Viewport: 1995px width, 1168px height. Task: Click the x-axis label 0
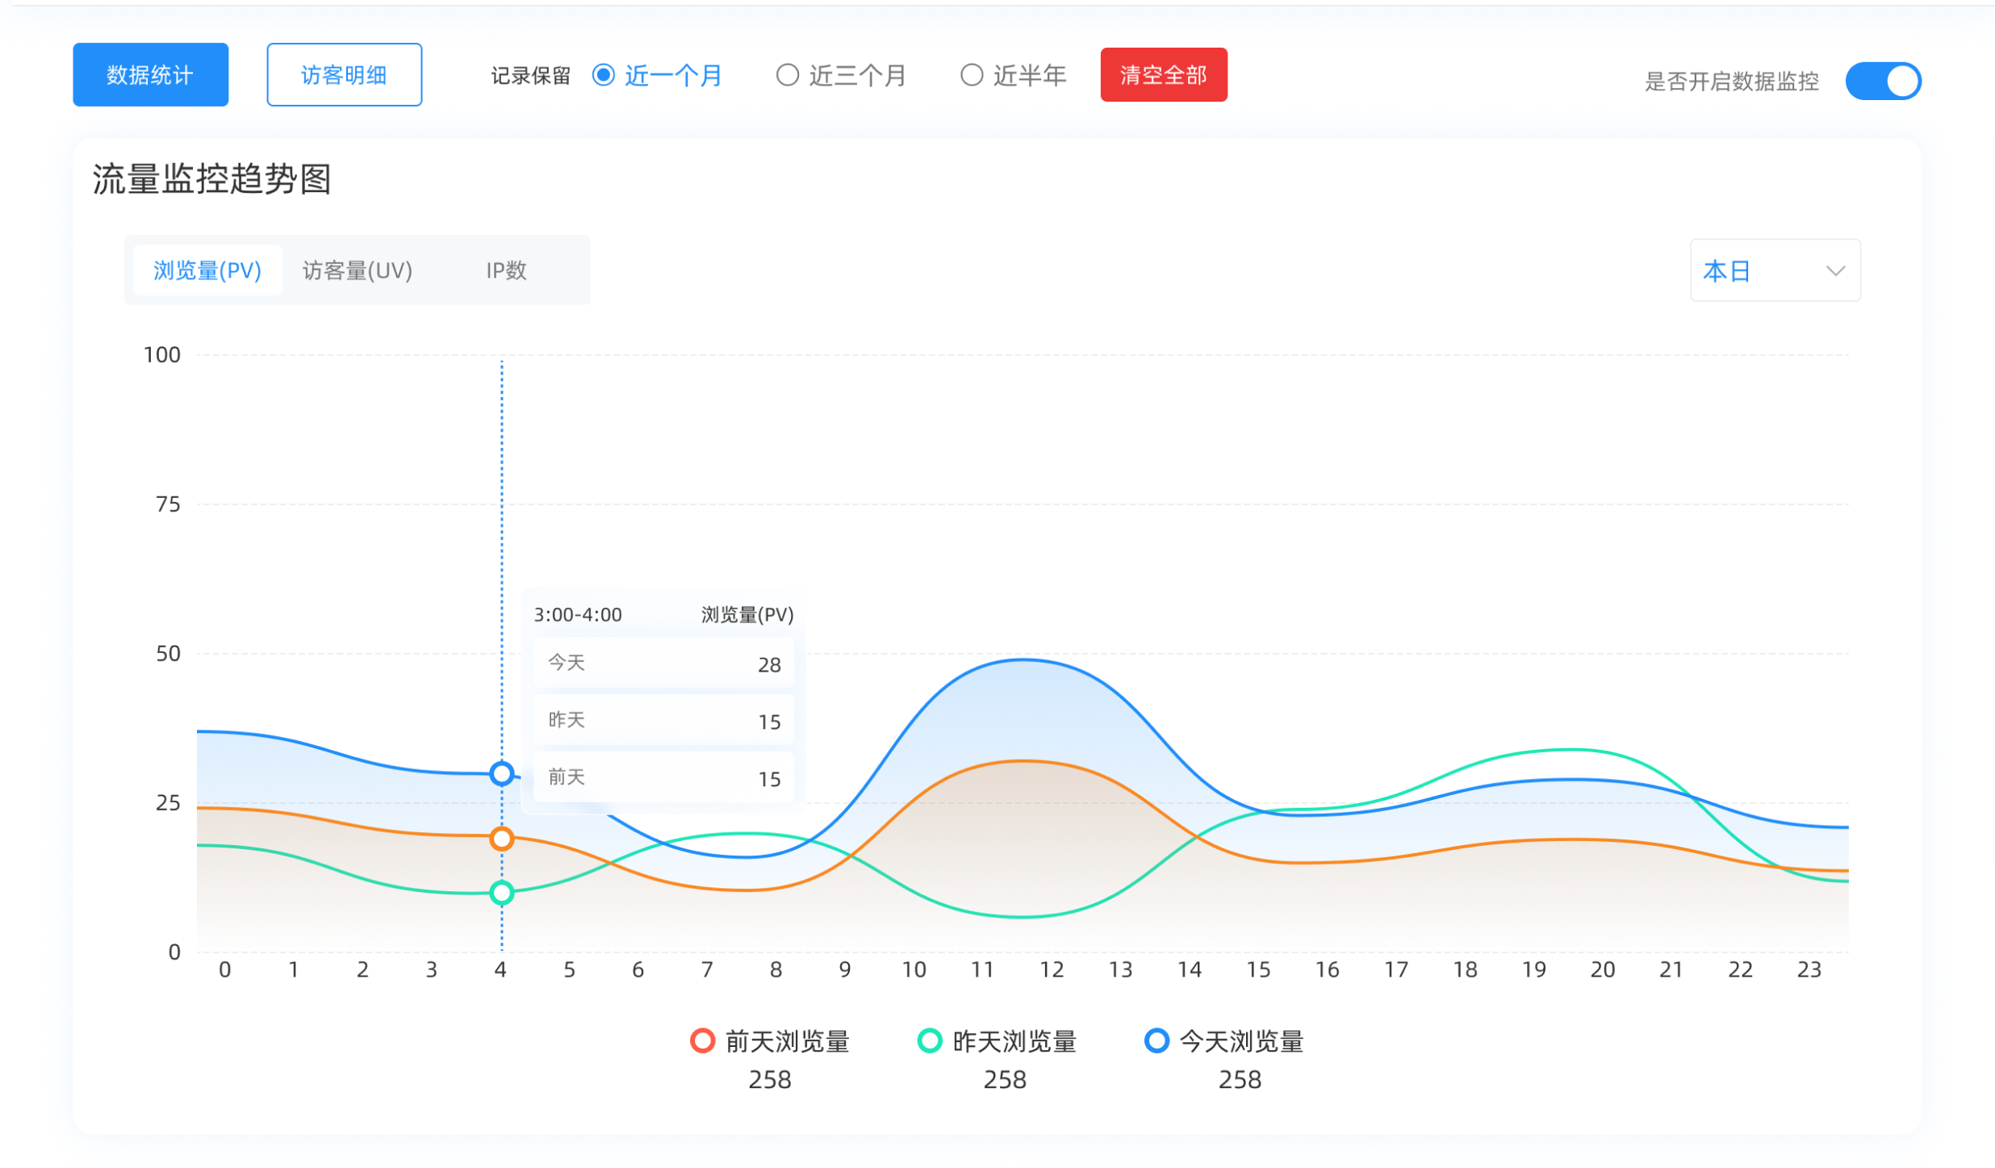(225, 969)
